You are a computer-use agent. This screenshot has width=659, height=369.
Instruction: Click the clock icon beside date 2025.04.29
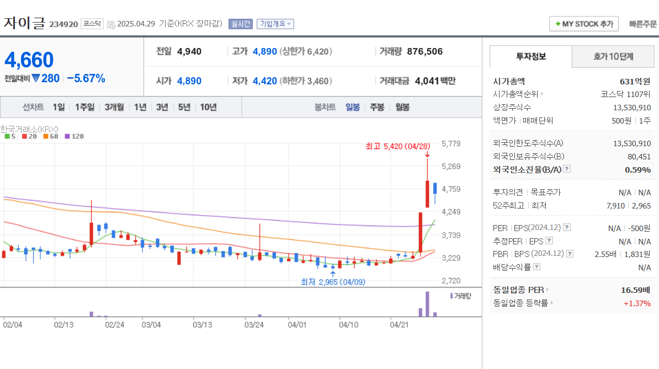111,24
